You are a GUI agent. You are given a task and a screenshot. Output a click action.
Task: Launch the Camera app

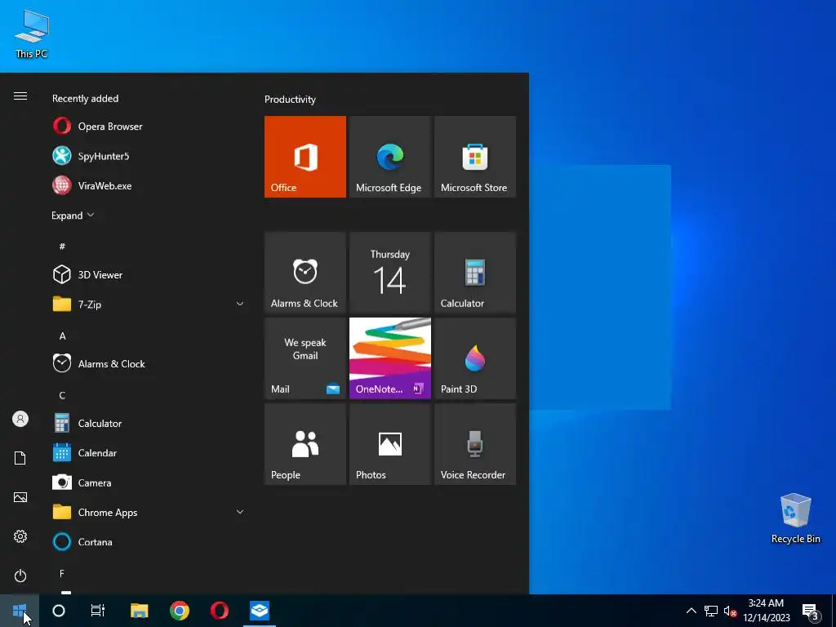point(147,482)
